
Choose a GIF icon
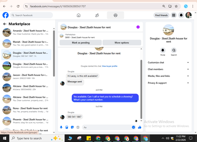point(78,127)
